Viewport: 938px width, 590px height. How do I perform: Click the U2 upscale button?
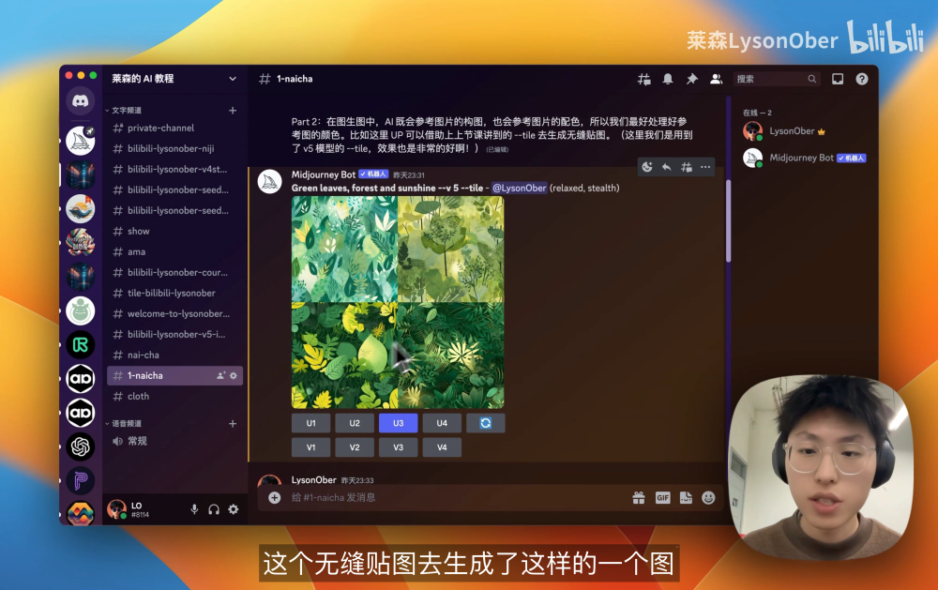pos(355,423)
